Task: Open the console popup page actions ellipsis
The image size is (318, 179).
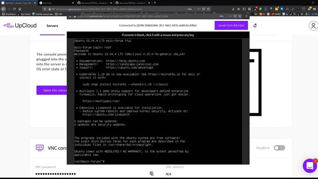Action: click(x=230, y=16)
